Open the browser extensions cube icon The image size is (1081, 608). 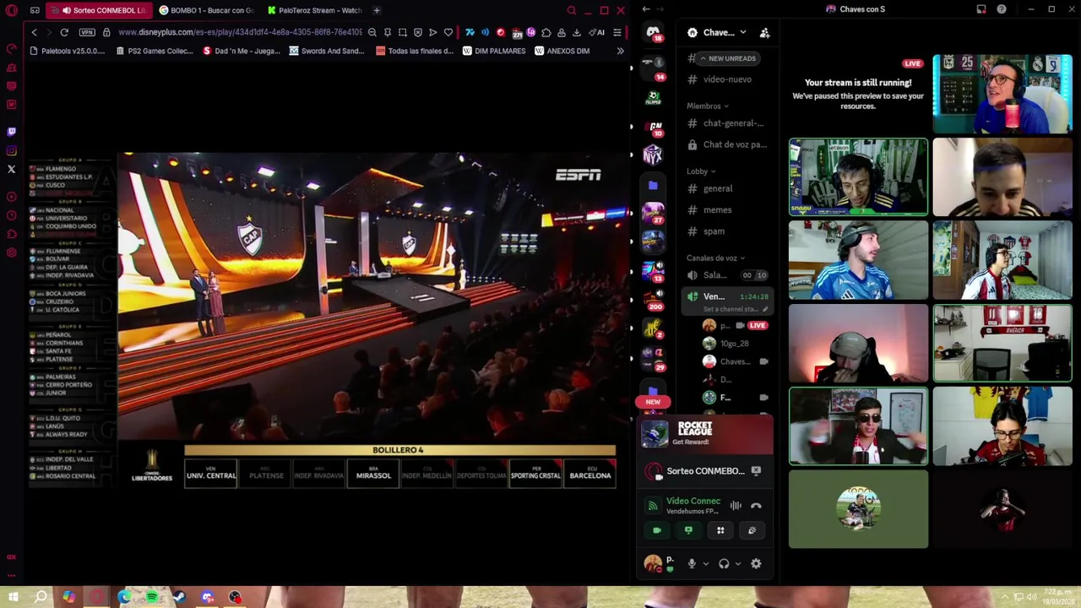pos(546,32)
